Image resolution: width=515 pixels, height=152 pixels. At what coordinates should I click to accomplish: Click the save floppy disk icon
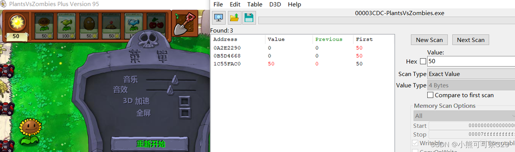tap(249, 18)
